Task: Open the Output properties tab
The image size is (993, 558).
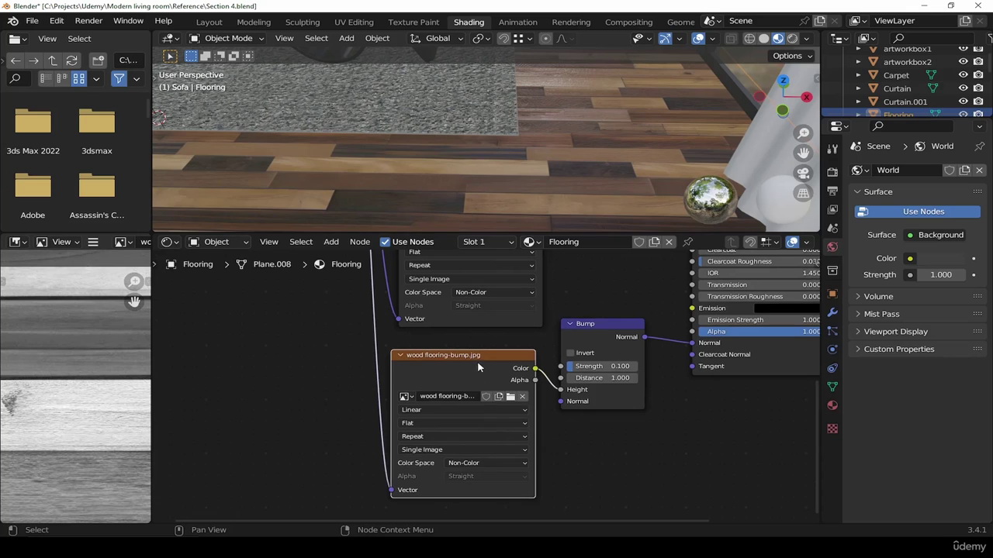Action: pos(832,191)
